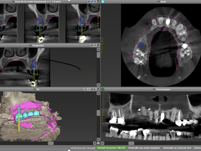Reset zoom in the 3D panel

click(92, 89)
